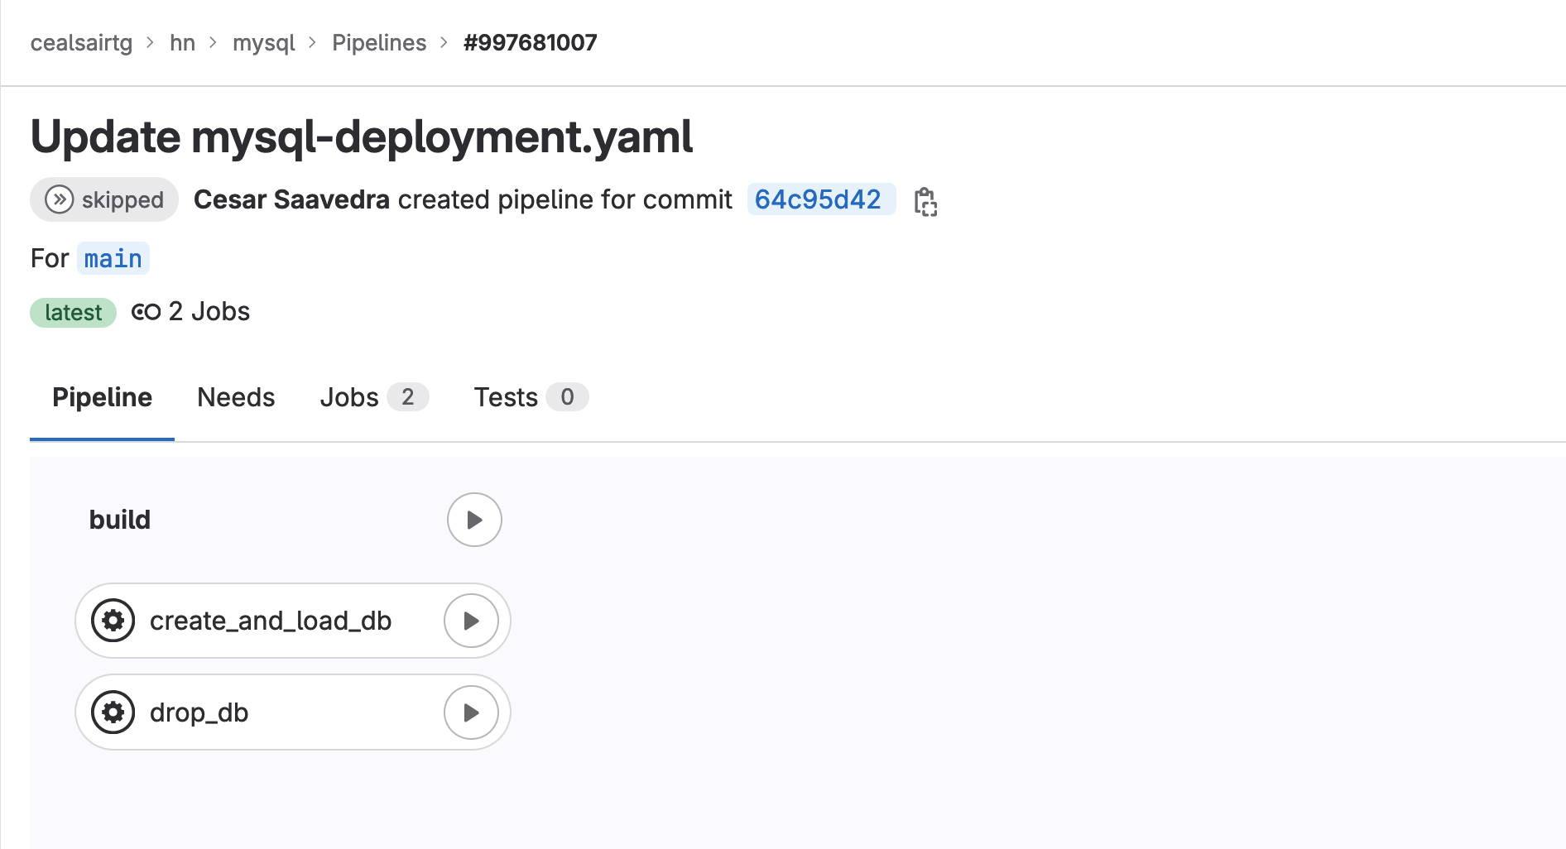Open the cealsairtg group breadcrumb
Image resolution: width=1566 pixels, height=849 pixels.
point(80,42)
